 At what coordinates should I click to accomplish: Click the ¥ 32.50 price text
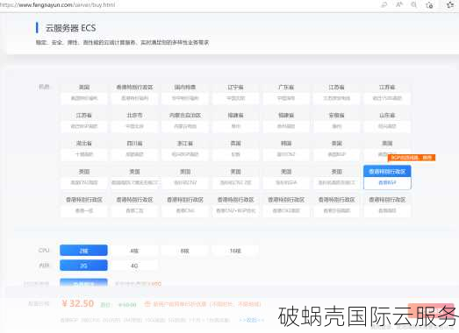tap(78, 303)
